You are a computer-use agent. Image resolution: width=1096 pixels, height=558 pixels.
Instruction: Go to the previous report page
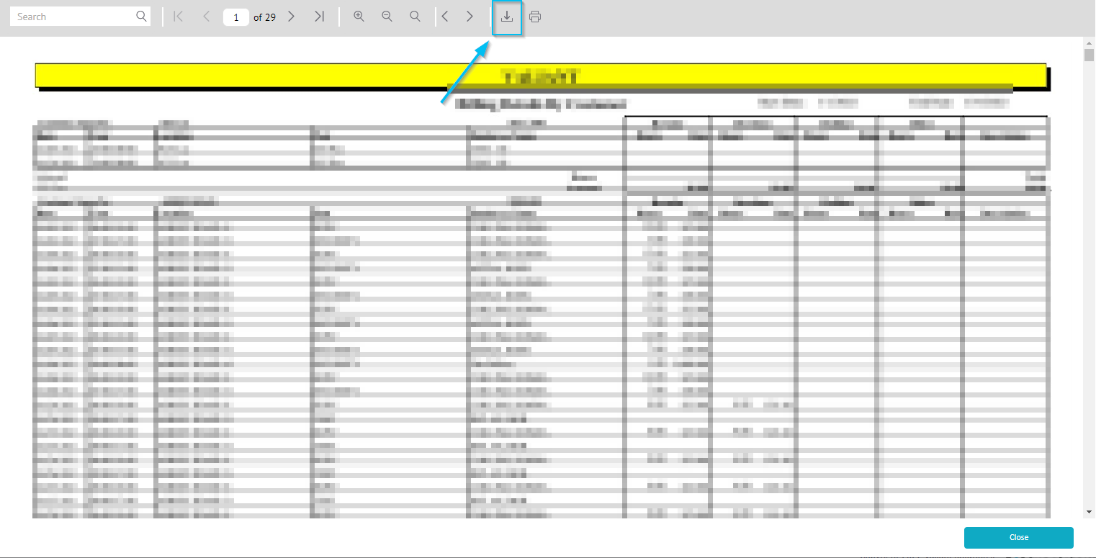point(207,17)
